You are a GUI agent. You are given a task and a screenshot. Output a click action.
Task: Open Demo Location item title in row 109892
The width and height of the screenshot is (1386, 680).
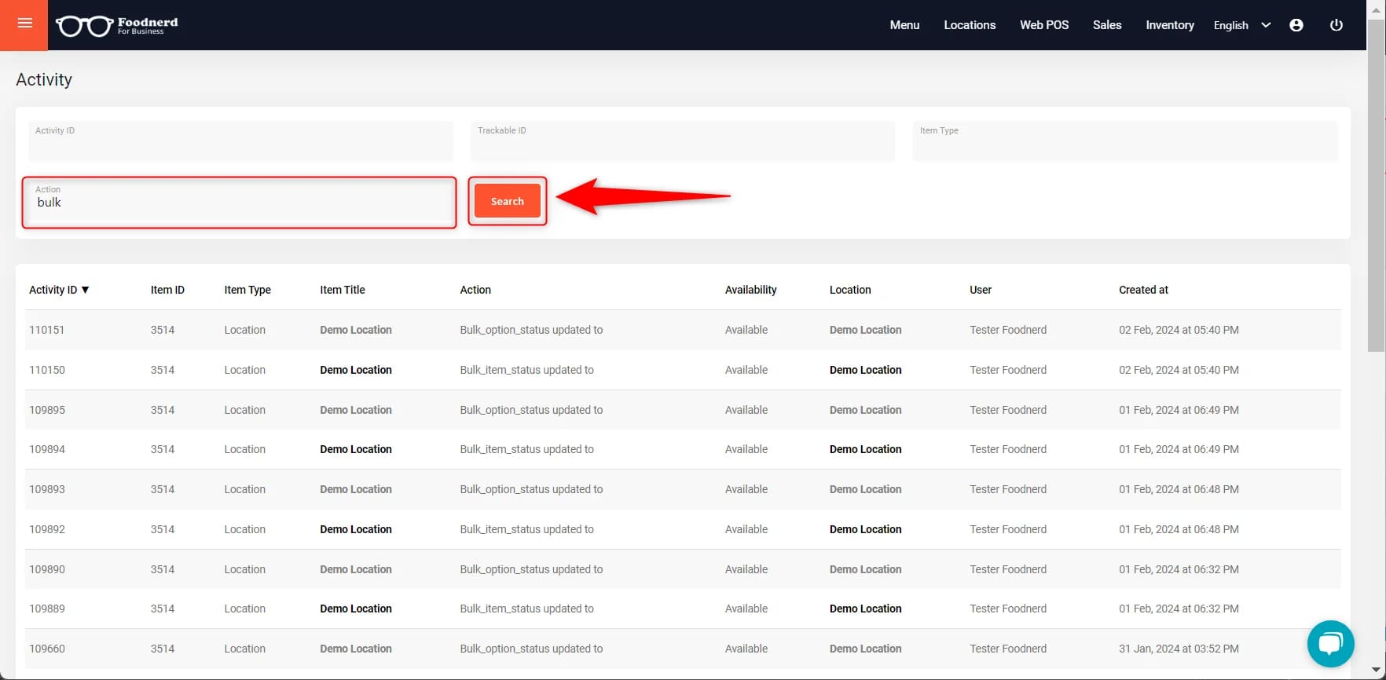pyautogui.click(x=356, y=529)
